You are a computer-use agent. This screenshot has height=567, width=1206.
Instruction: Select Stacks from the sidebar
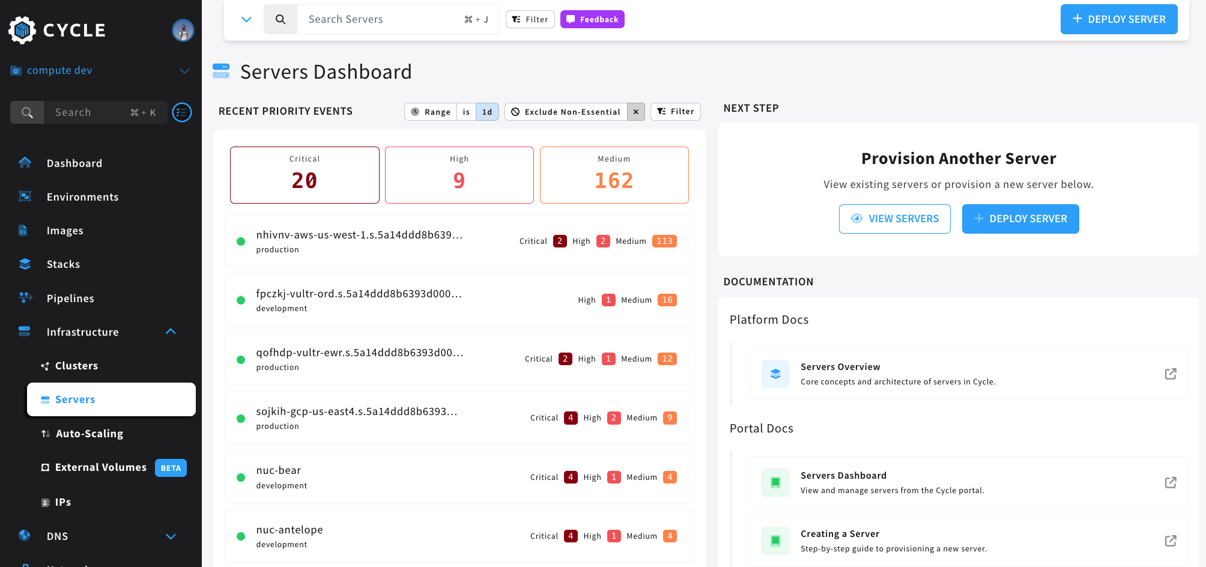[63, 264]
